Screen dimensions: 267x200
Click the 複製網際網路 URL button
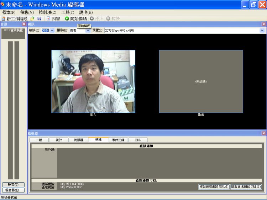(x=214, y=187)
